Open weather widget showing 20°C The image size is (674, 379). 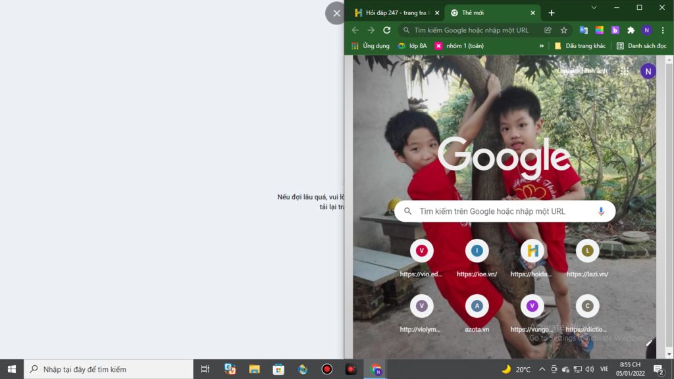516,369
